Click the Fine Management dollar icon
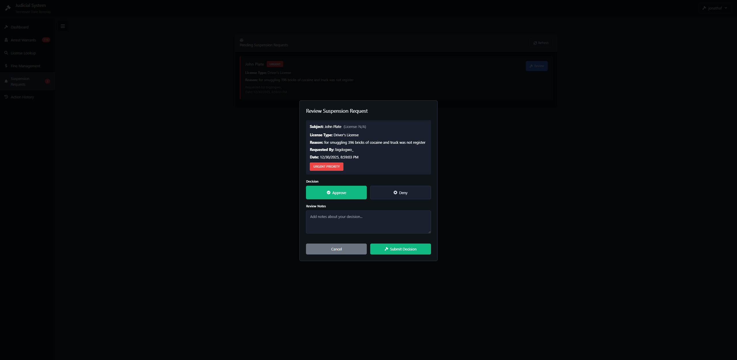This screenshot has height=360, width=737. click(x=6, y=66)
